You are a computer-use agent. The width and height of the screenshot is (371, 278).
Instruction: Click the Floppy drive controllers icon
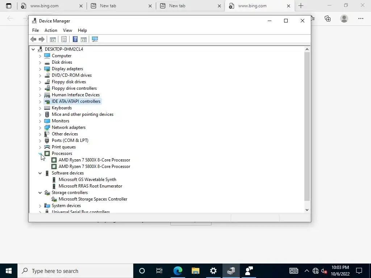47,88
